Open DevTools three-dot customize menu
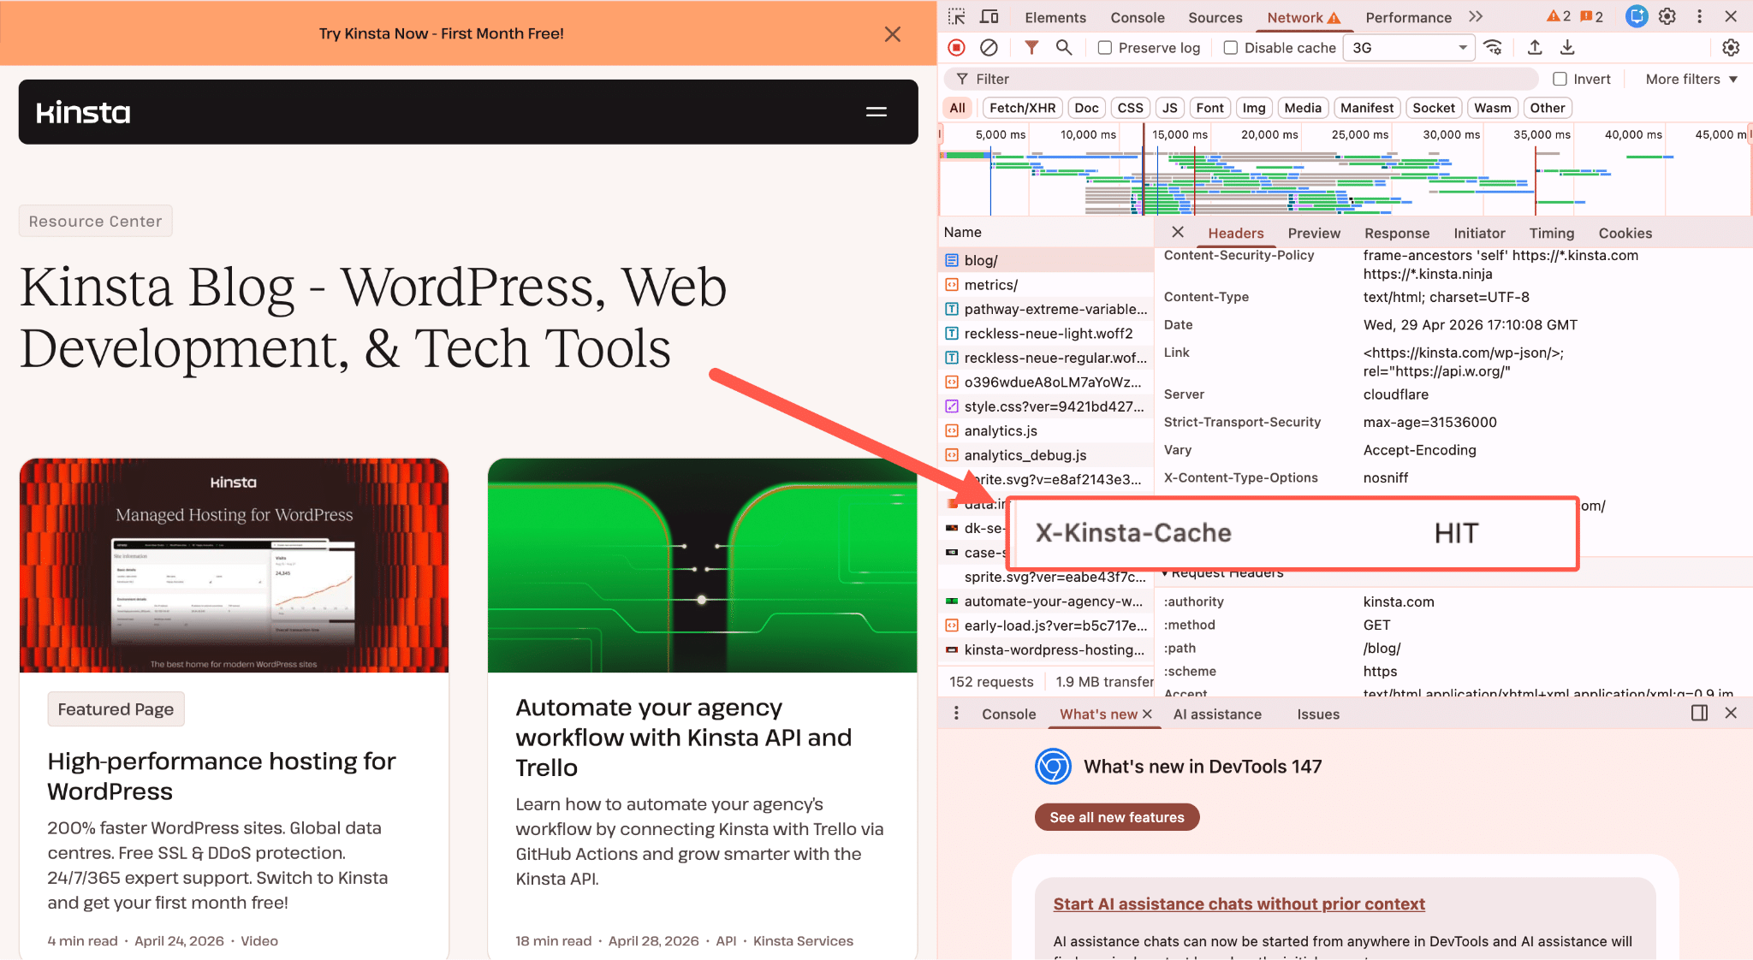 coord(1700,16)
